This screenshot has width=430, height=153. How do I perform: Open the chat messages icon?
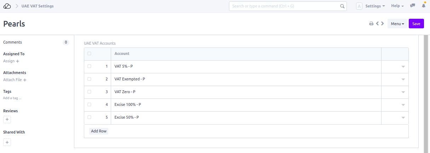[412, 6]
